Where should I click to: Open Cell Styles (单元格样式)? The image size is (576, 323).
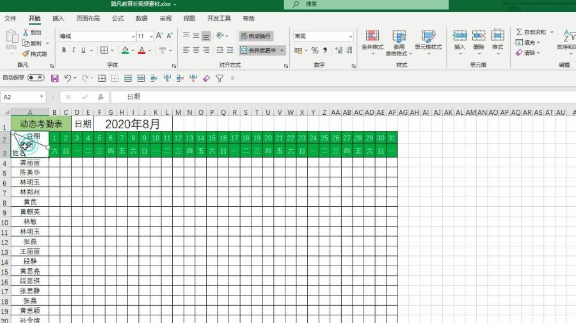tap(428, 42)
